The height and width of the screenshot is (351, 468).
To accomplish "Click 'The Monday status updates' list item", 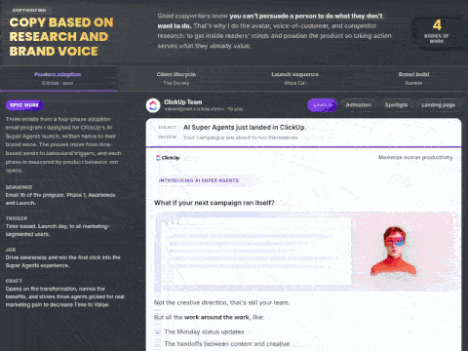I will [x=204, y=331].
